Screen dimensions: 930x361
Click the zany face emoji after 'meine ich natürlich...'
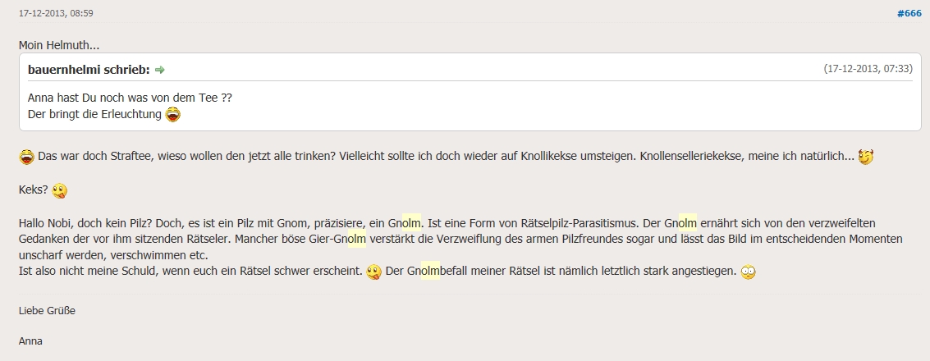[x=866, y=156]
